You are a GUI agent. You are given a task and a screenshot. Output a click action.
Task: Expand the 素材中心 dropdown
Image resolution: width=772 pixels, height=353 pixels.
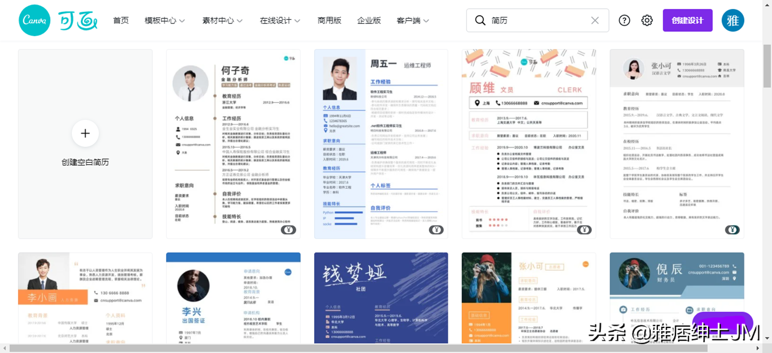tap(222, 20)
